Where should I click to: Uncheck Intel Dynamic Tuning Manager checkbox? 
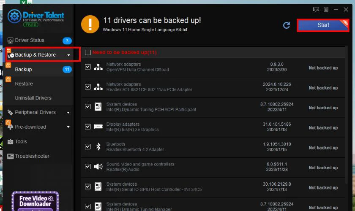click(x=87, y=206)
